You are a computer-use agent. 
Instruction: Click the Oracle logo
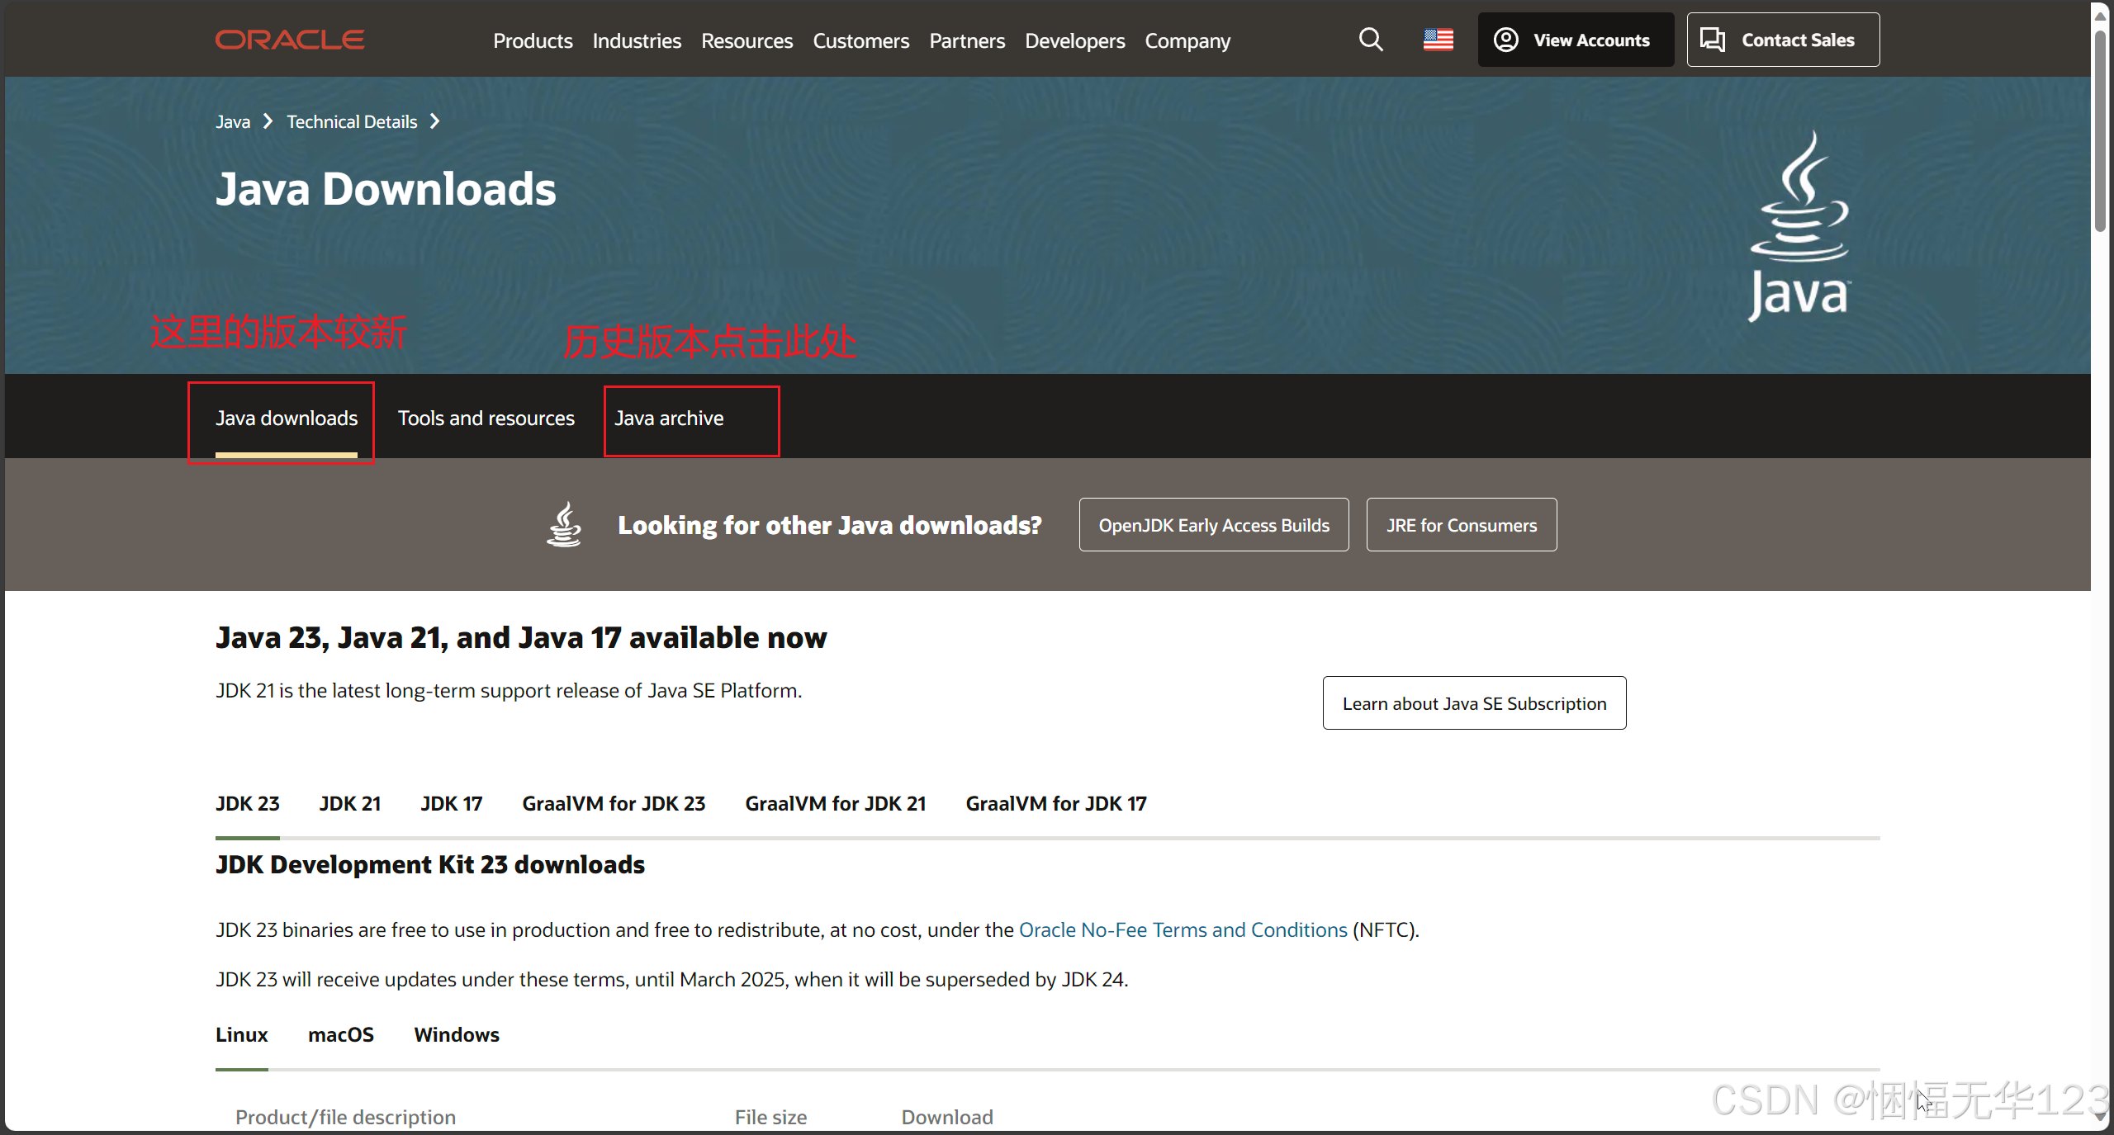pos(290,40)
